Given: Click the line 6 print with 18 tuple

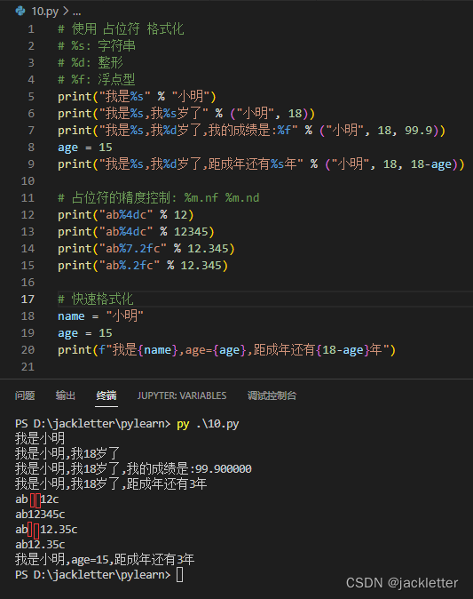Looking at the screenshot, I should pos(186,114).
